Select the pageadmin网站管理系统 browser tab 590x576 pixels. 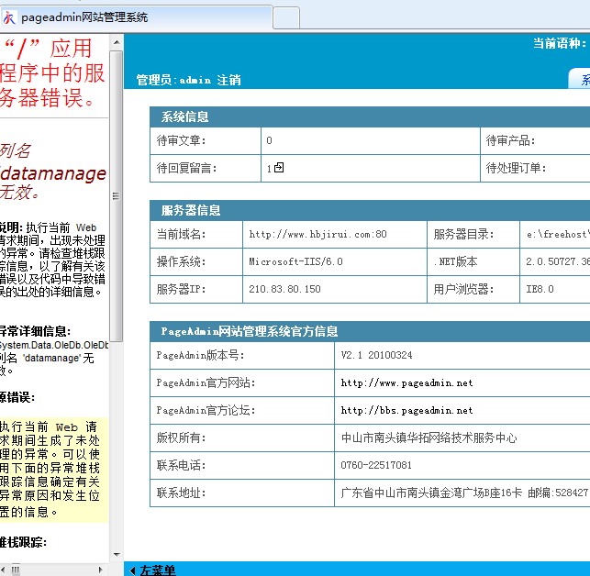[138, 17]
